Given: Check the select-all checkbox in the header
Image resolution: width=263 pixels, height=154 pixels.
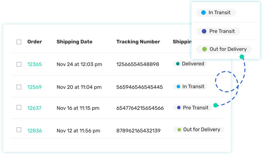Looking at the screenshot, I should tap(19, 41).
